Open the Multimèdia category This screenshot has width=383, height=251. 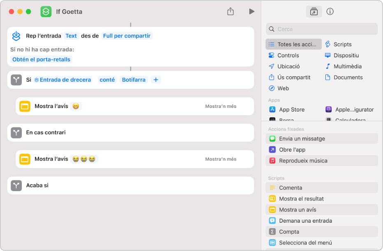click(347, 66)
